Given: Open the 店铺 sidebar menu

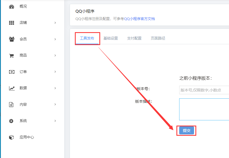Looking at the screenshot, I should pos(23,23).
